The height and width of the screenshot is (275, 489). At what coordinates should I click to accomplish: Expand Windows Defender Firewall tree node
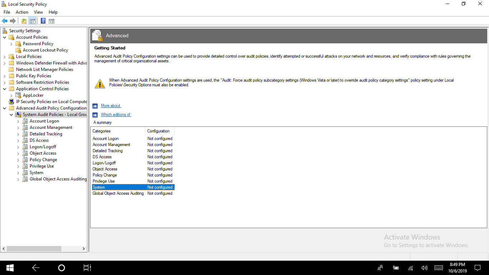pyautogui.click(x=5, y=63)
